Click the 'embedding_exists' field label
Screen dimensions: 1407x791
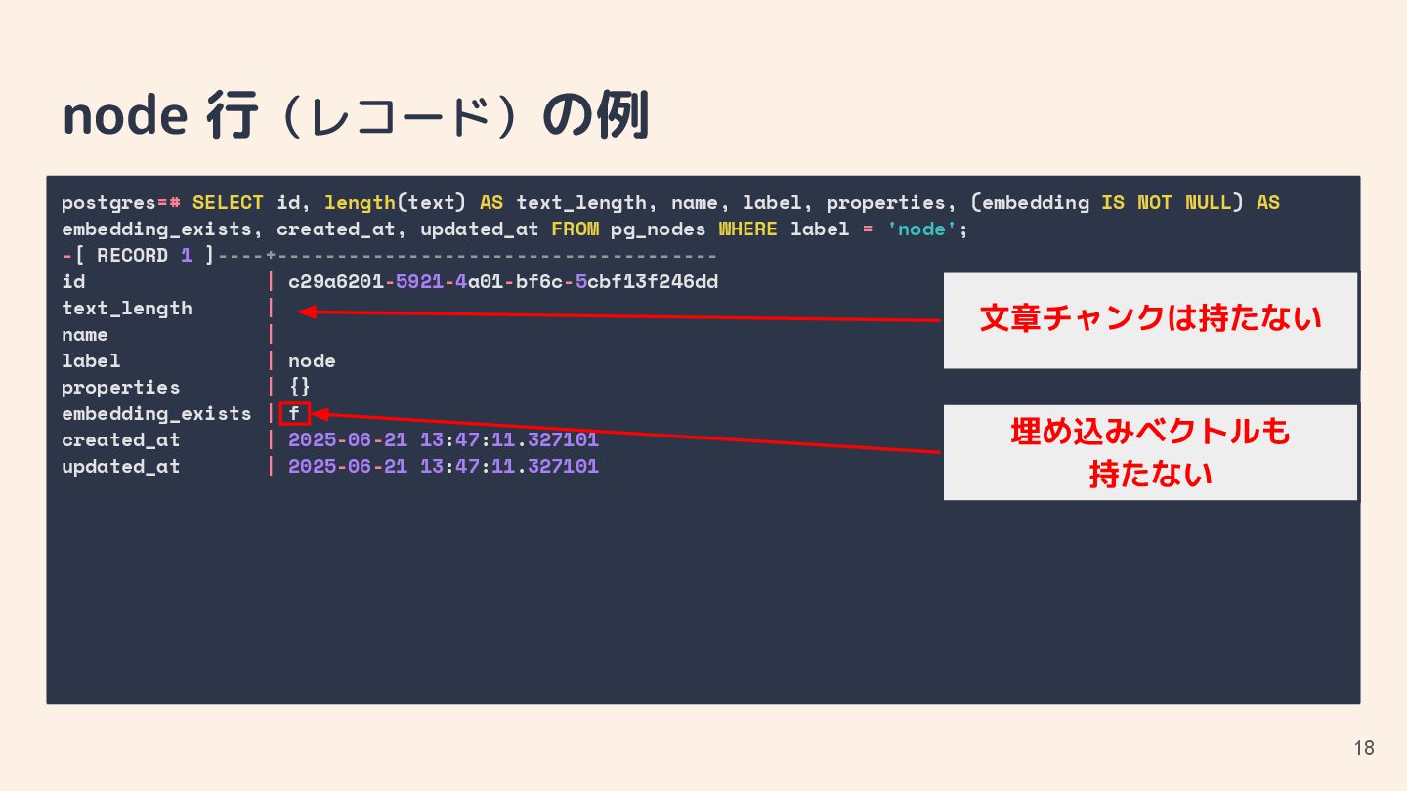pos(156,414)
